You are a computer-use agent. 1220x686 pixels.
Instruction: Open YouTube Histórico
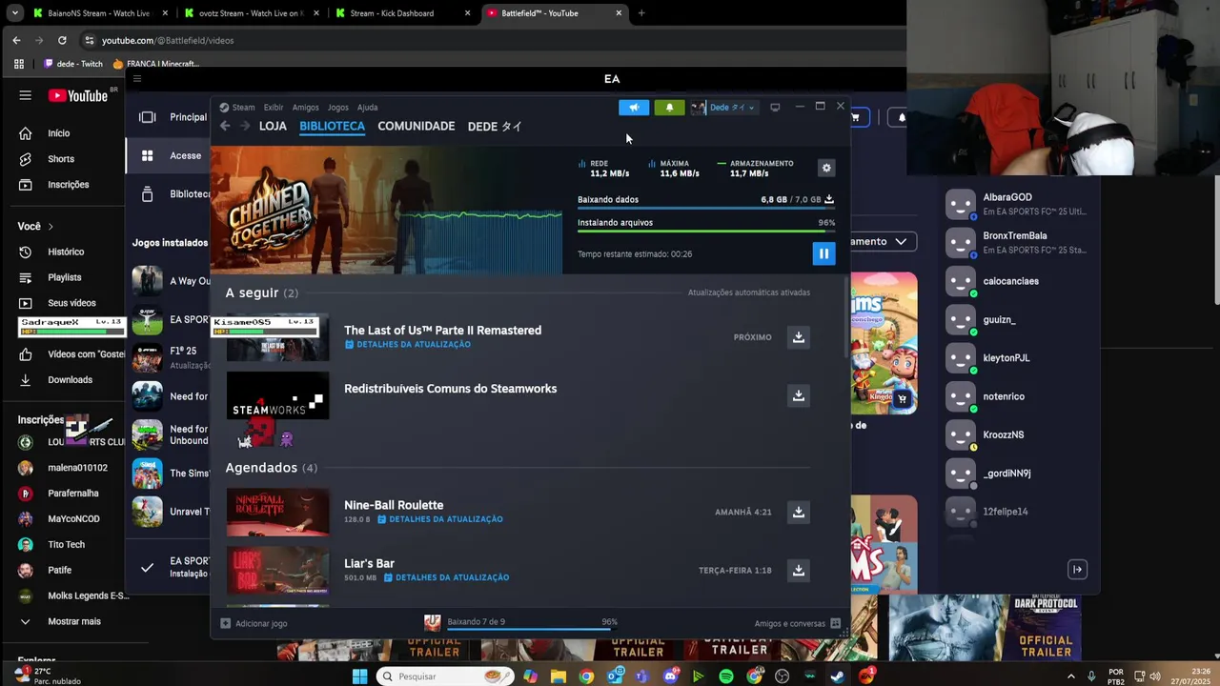(x=65, y=252)
